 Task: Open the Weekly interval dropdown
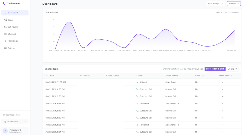pos(234,4)
